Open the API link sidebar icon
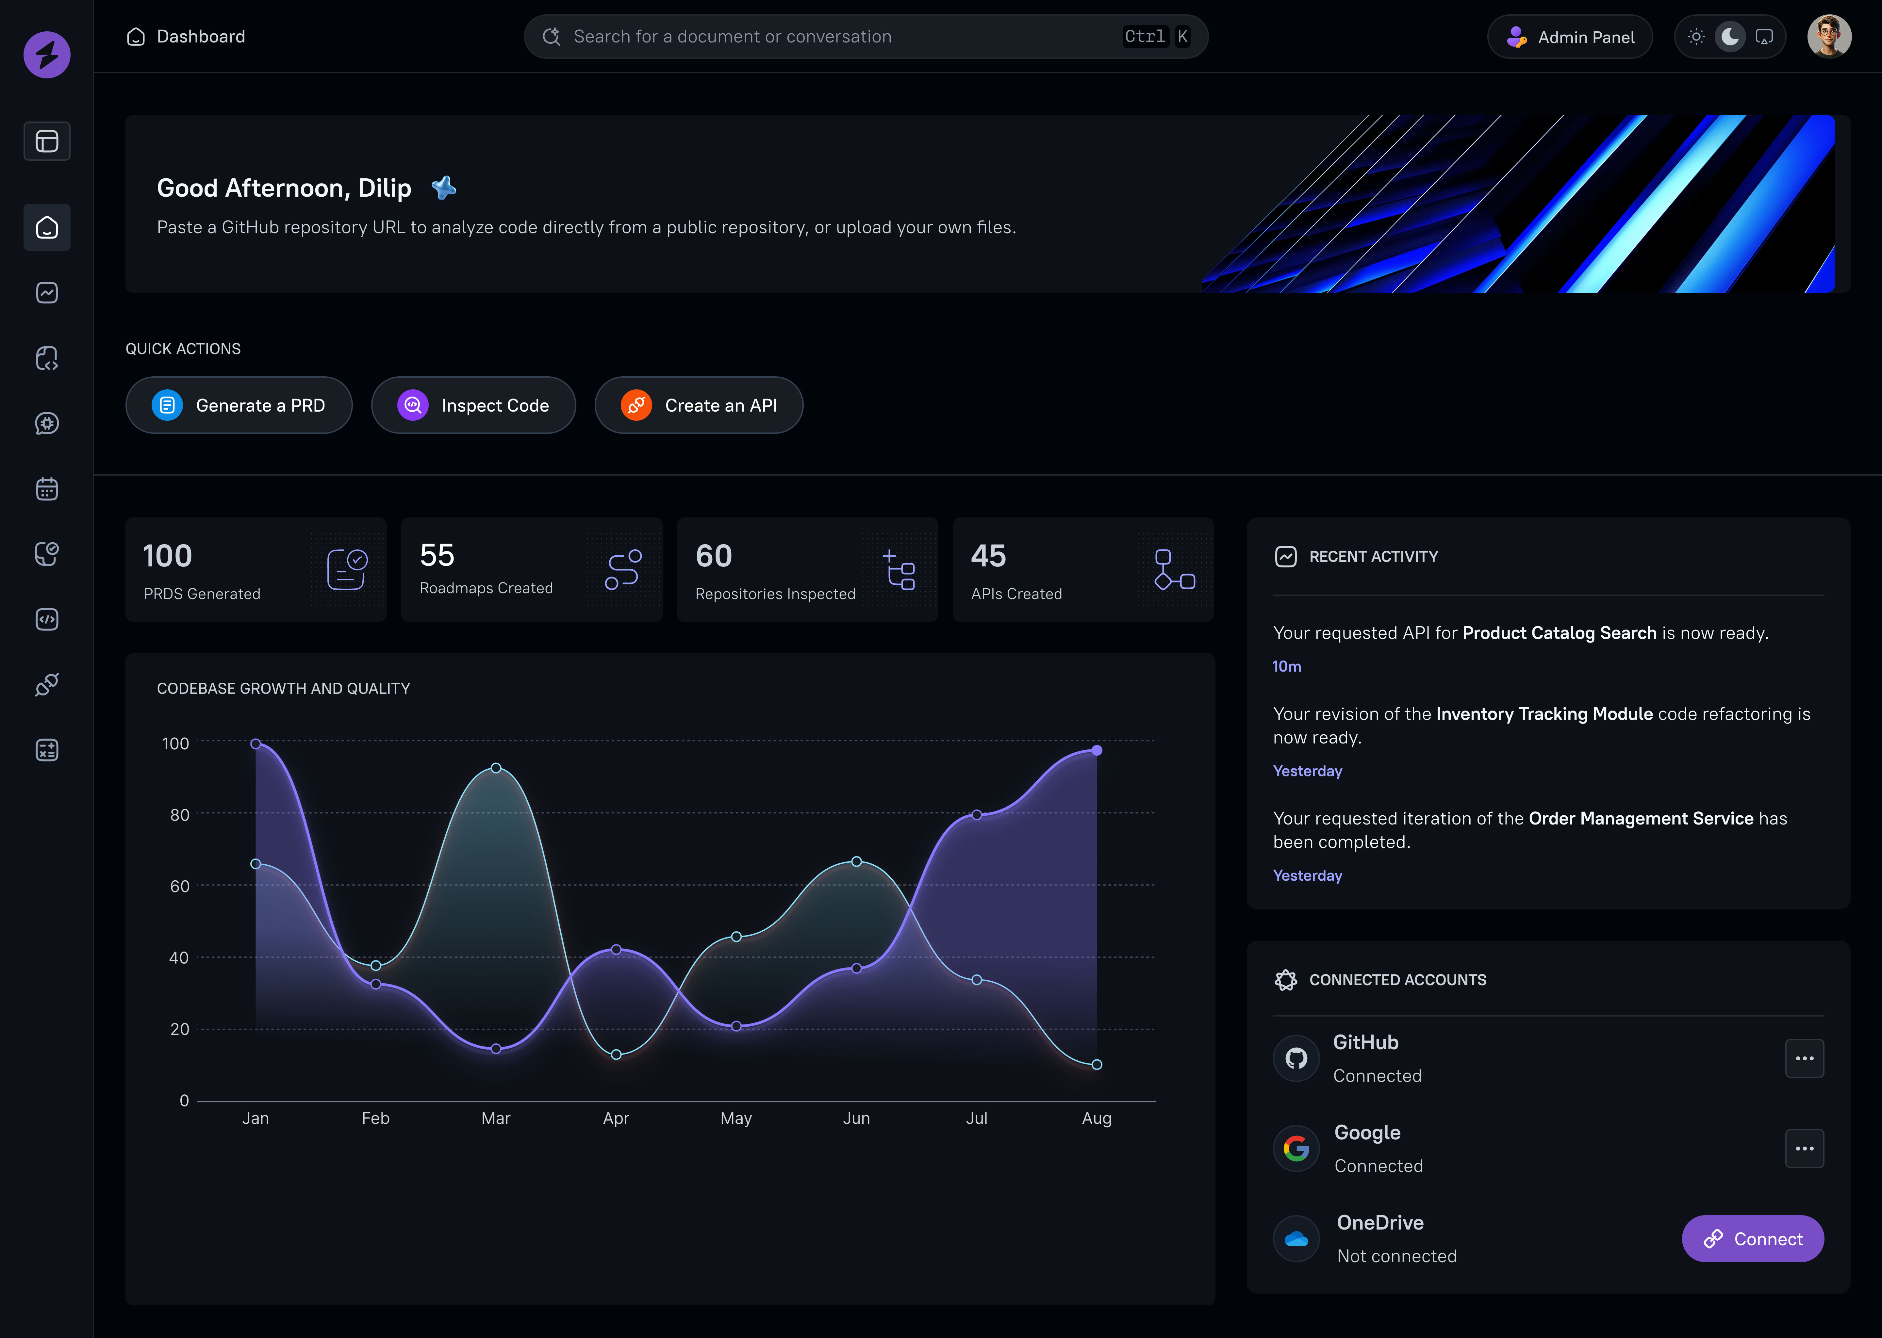 click(47, 685)
